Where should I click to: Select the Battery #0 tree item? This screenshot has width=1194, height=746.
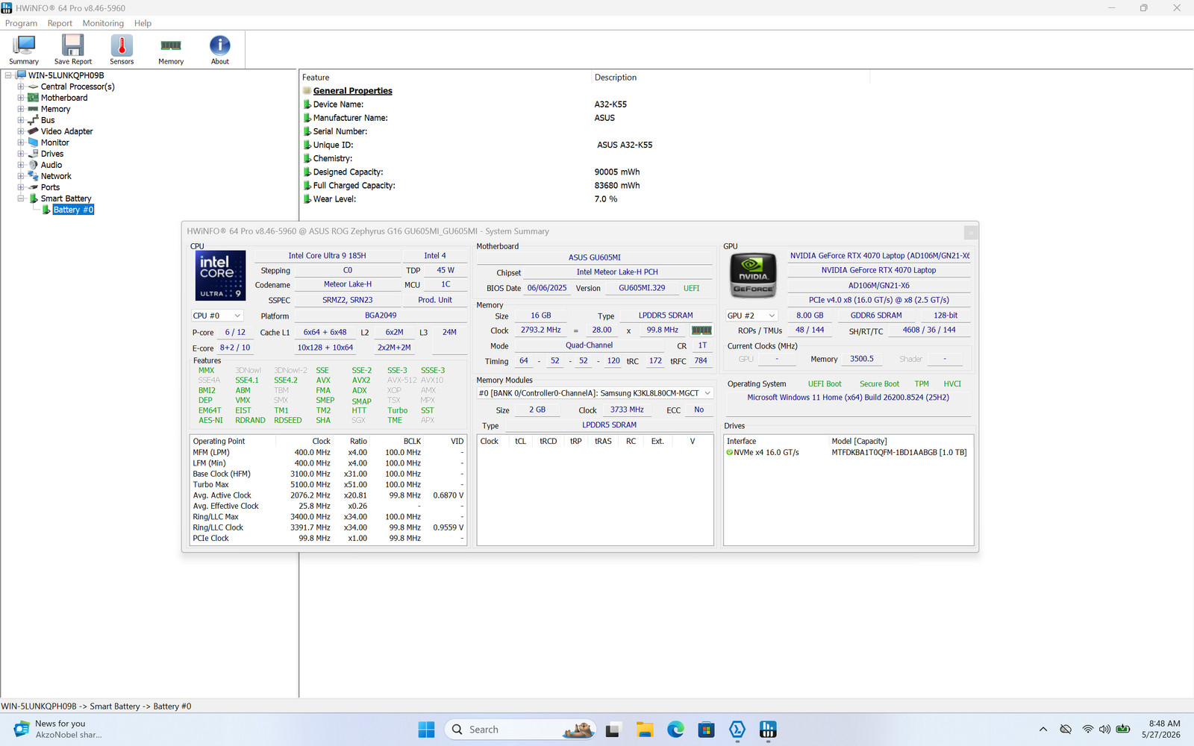73,210
